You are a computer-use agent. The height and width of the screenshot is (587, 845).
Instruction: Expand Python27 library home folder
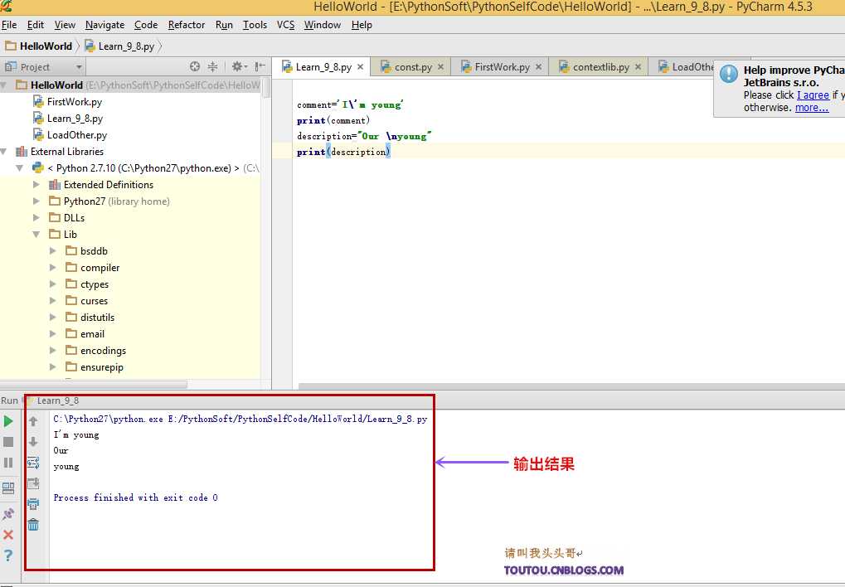click(36, 201)
